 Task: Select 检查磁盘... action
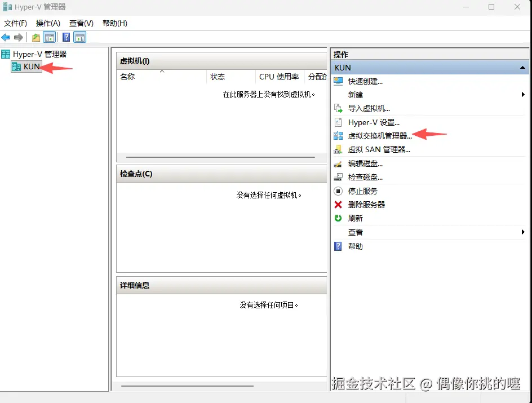(x=365, y=177)
